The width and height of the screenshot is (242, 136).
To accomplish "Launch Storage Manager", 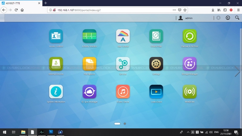I will 190,64.
